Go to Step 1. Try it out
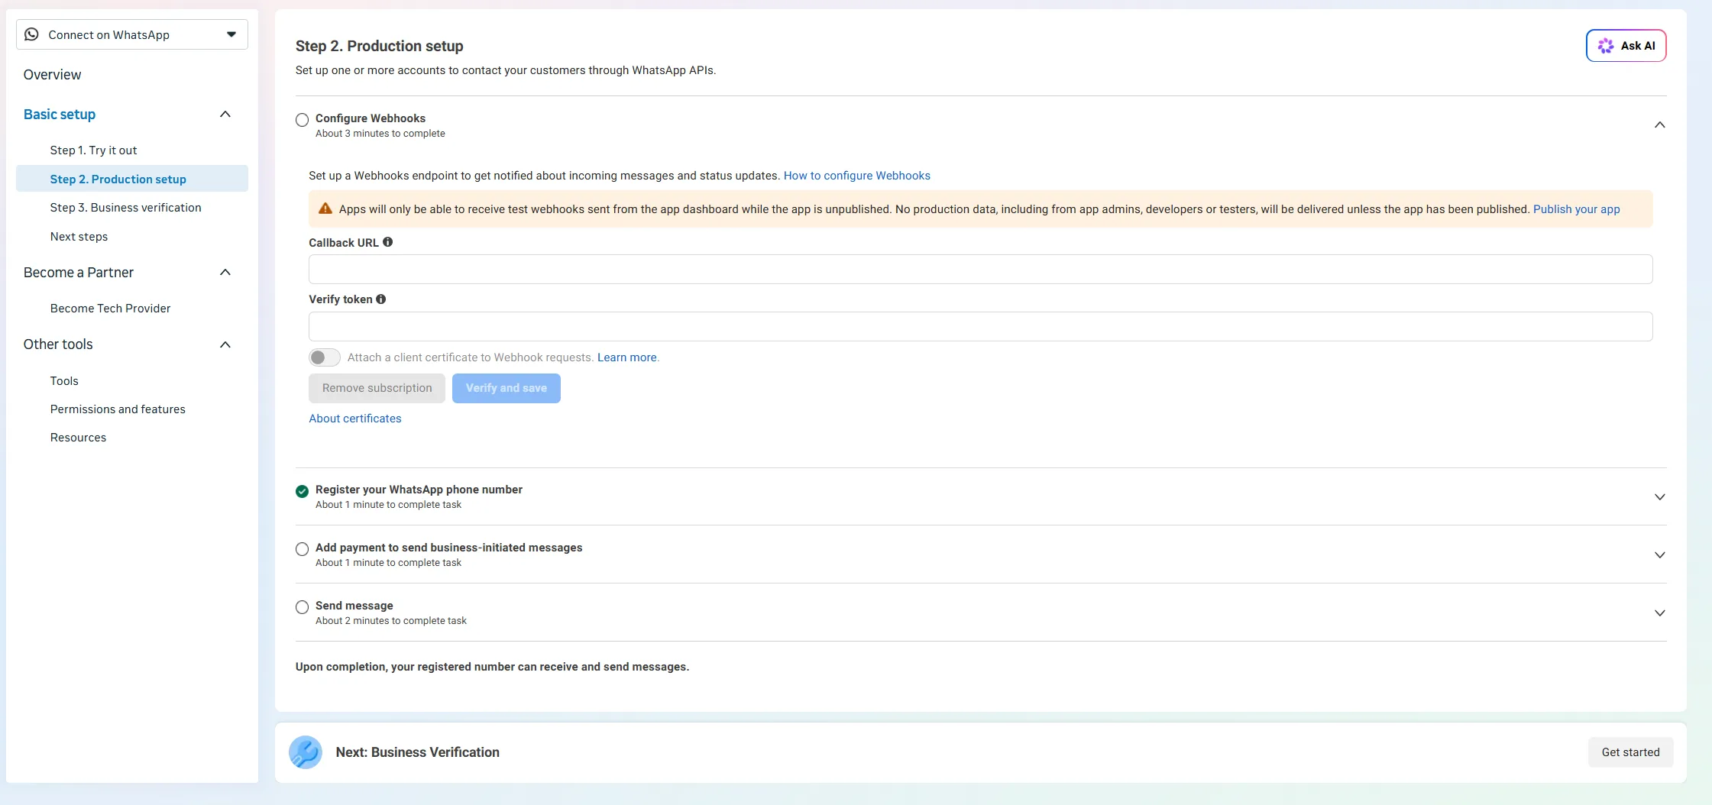This screenshot has height=805, width=1712. (x=94, y=150)
